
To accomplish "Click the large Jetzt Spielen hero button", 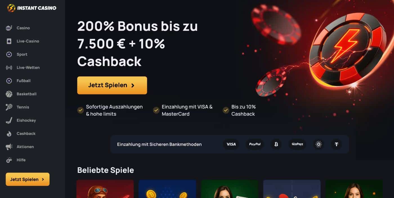I will pyautogui.click(x=112, y=85).
